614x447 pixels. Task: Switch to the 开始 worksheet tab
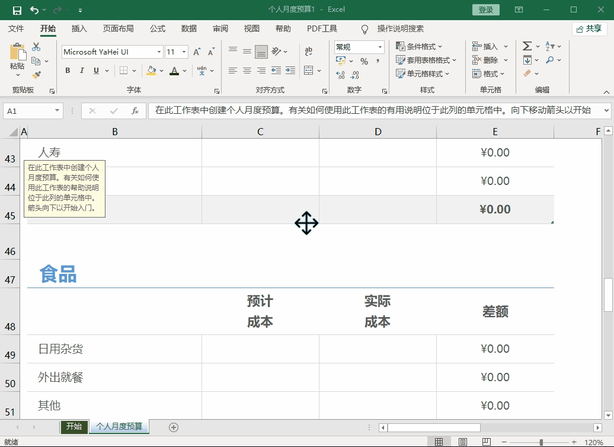click(74, 427)
